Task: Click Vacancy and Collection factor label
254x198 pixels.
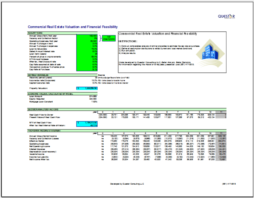Action: point(43,38)
